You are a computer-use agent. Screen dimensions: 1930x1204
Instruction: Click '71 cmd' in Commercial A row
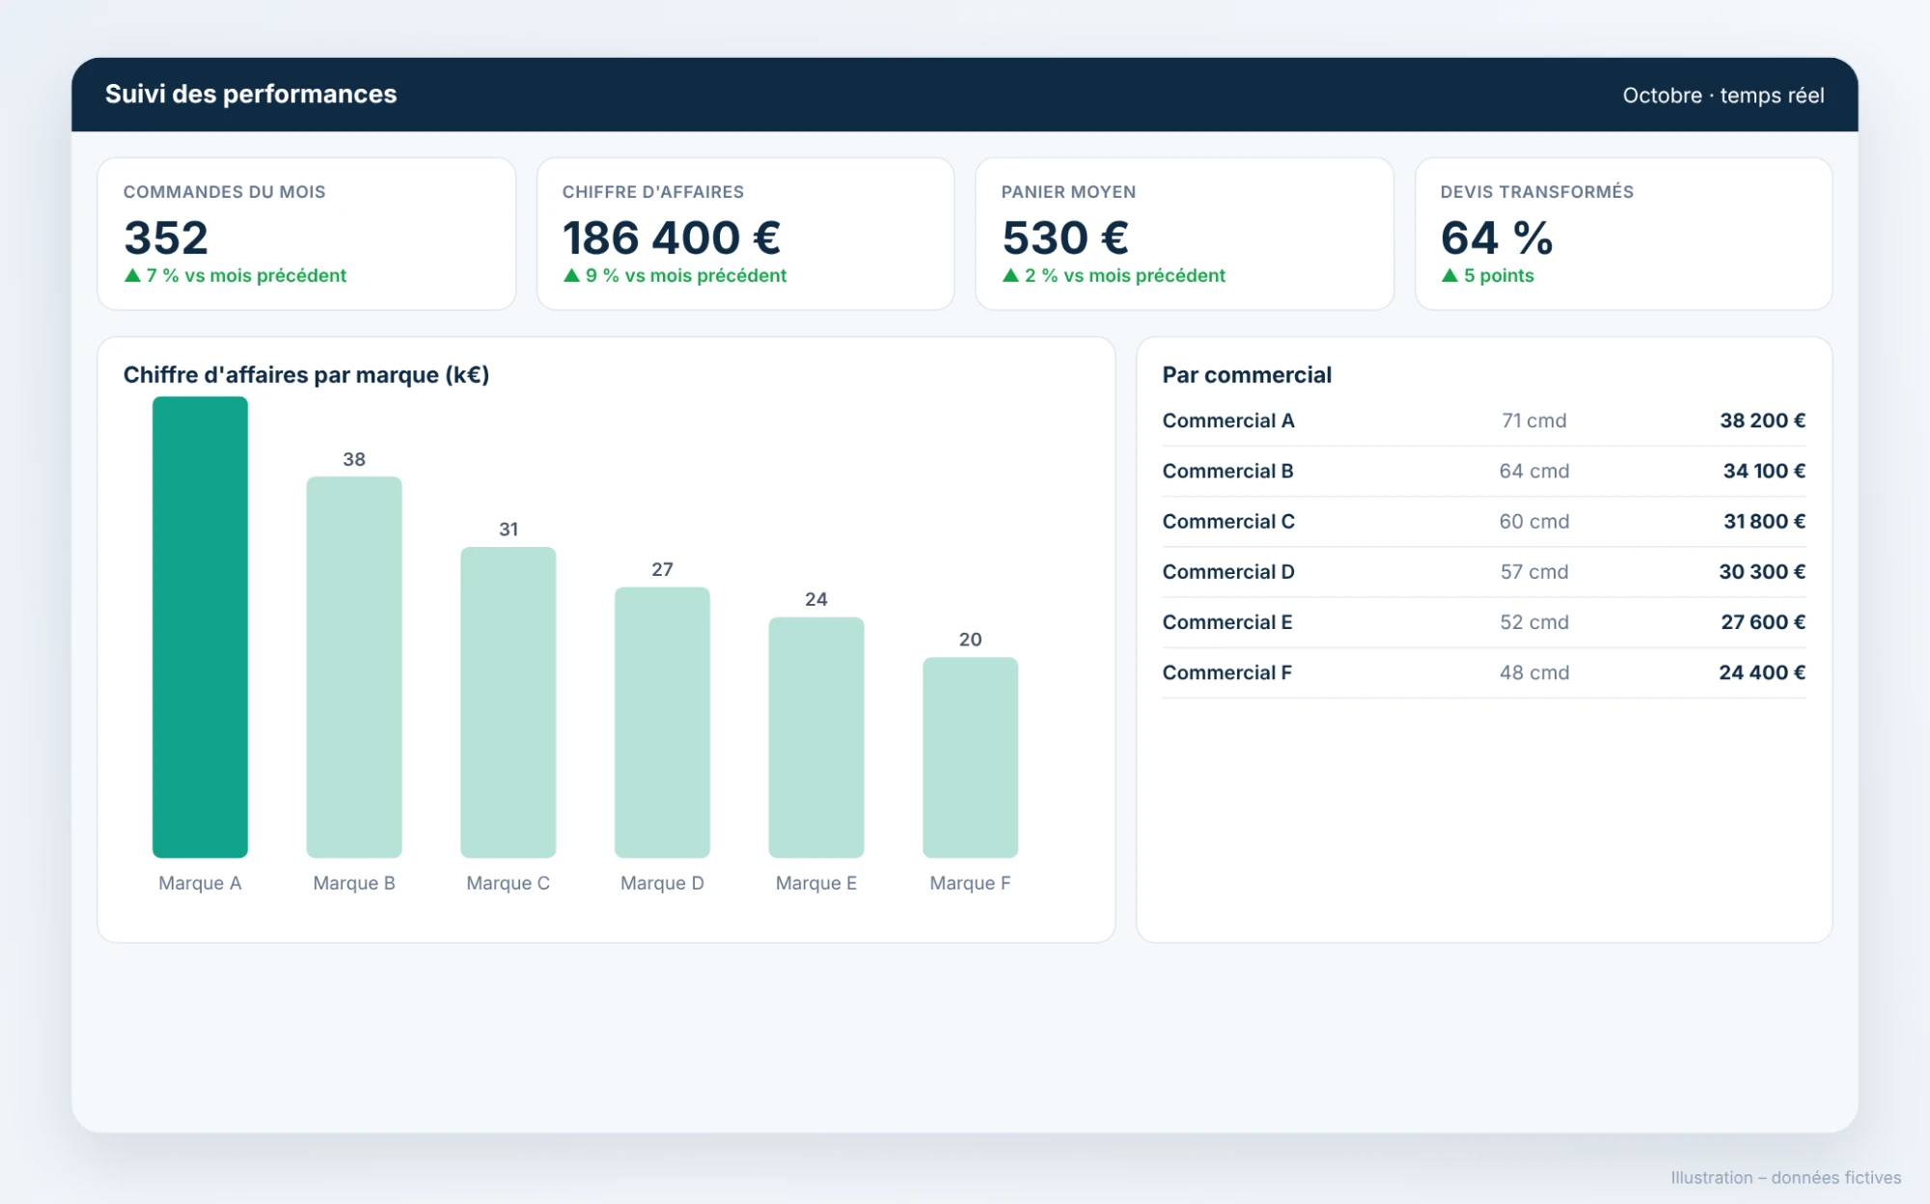[1534, 421]
